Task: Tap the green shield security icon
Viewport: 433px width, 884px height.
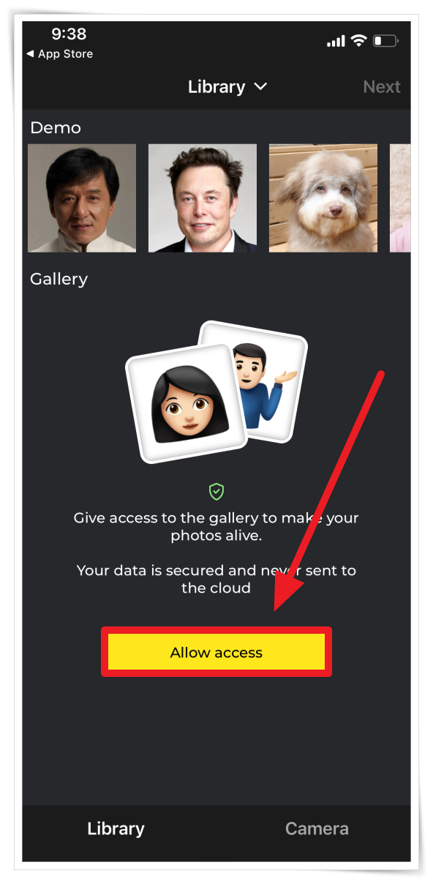Action: point(216,492)
